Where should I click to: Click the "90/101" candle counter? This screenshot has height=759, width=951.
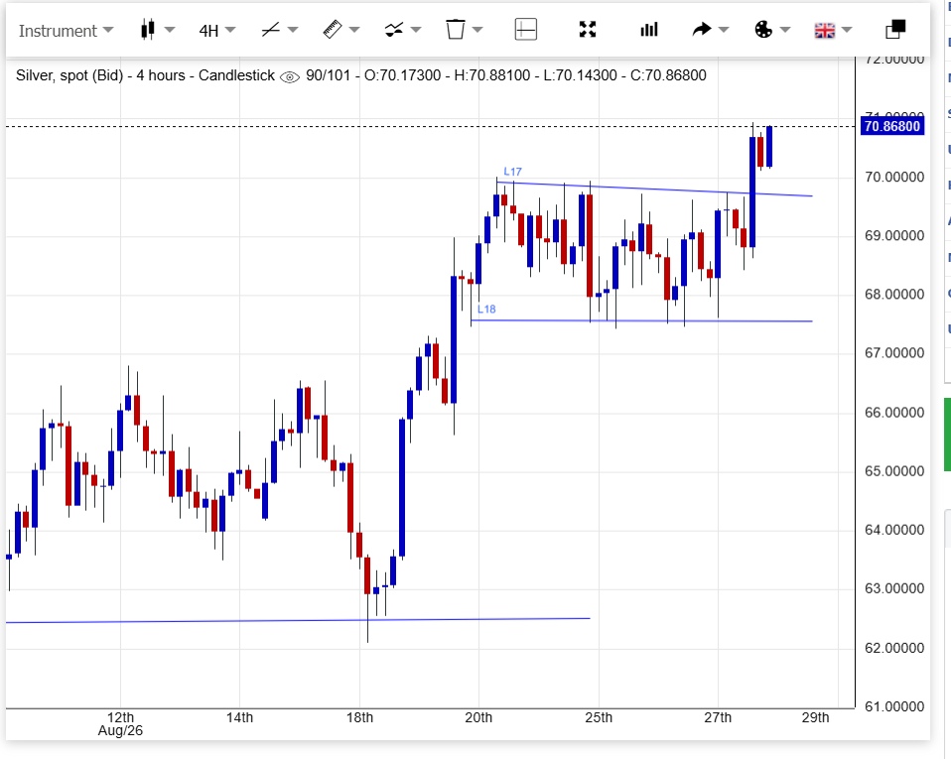[329, 75]
